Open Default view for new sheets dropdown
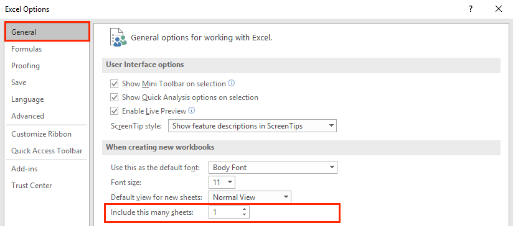Screen dimensions: 513x226 250,197
